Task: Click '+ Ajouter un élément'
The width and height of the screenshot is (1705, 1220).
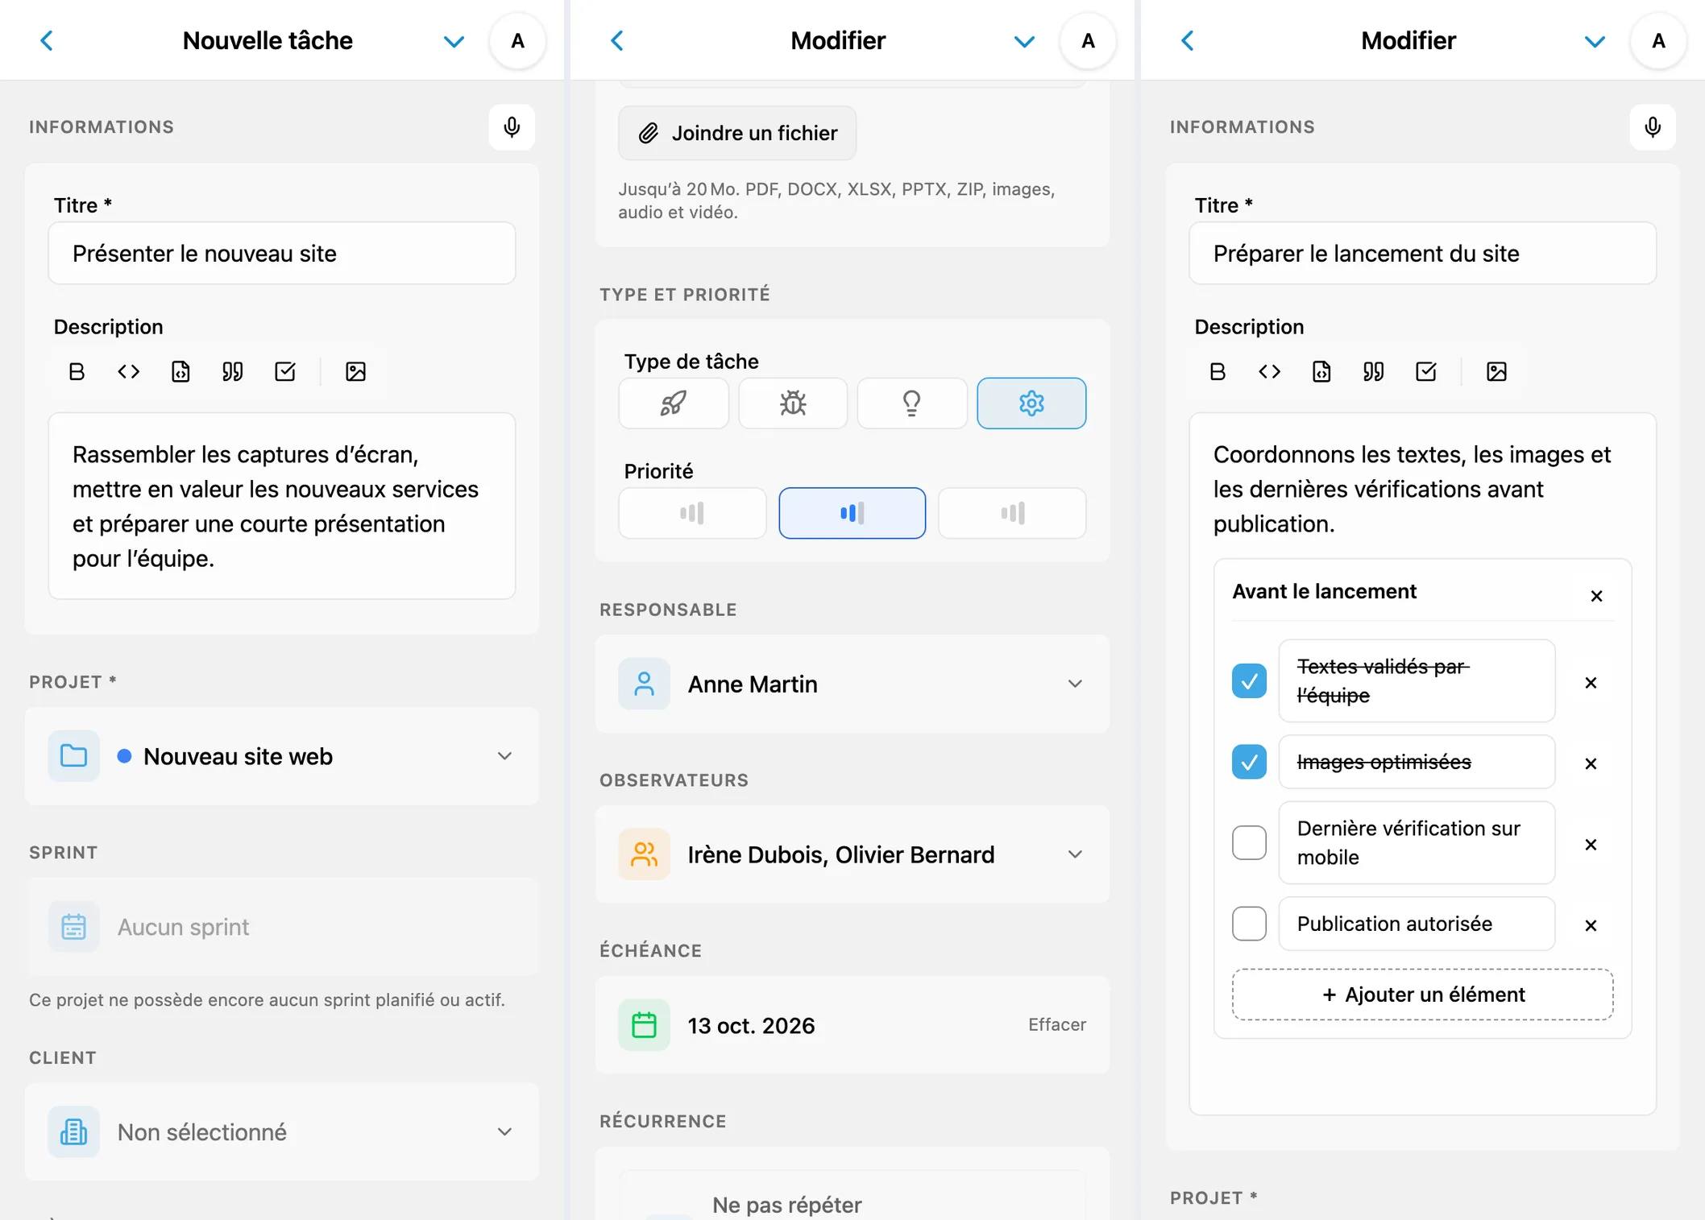Action: coord(1422,995)
